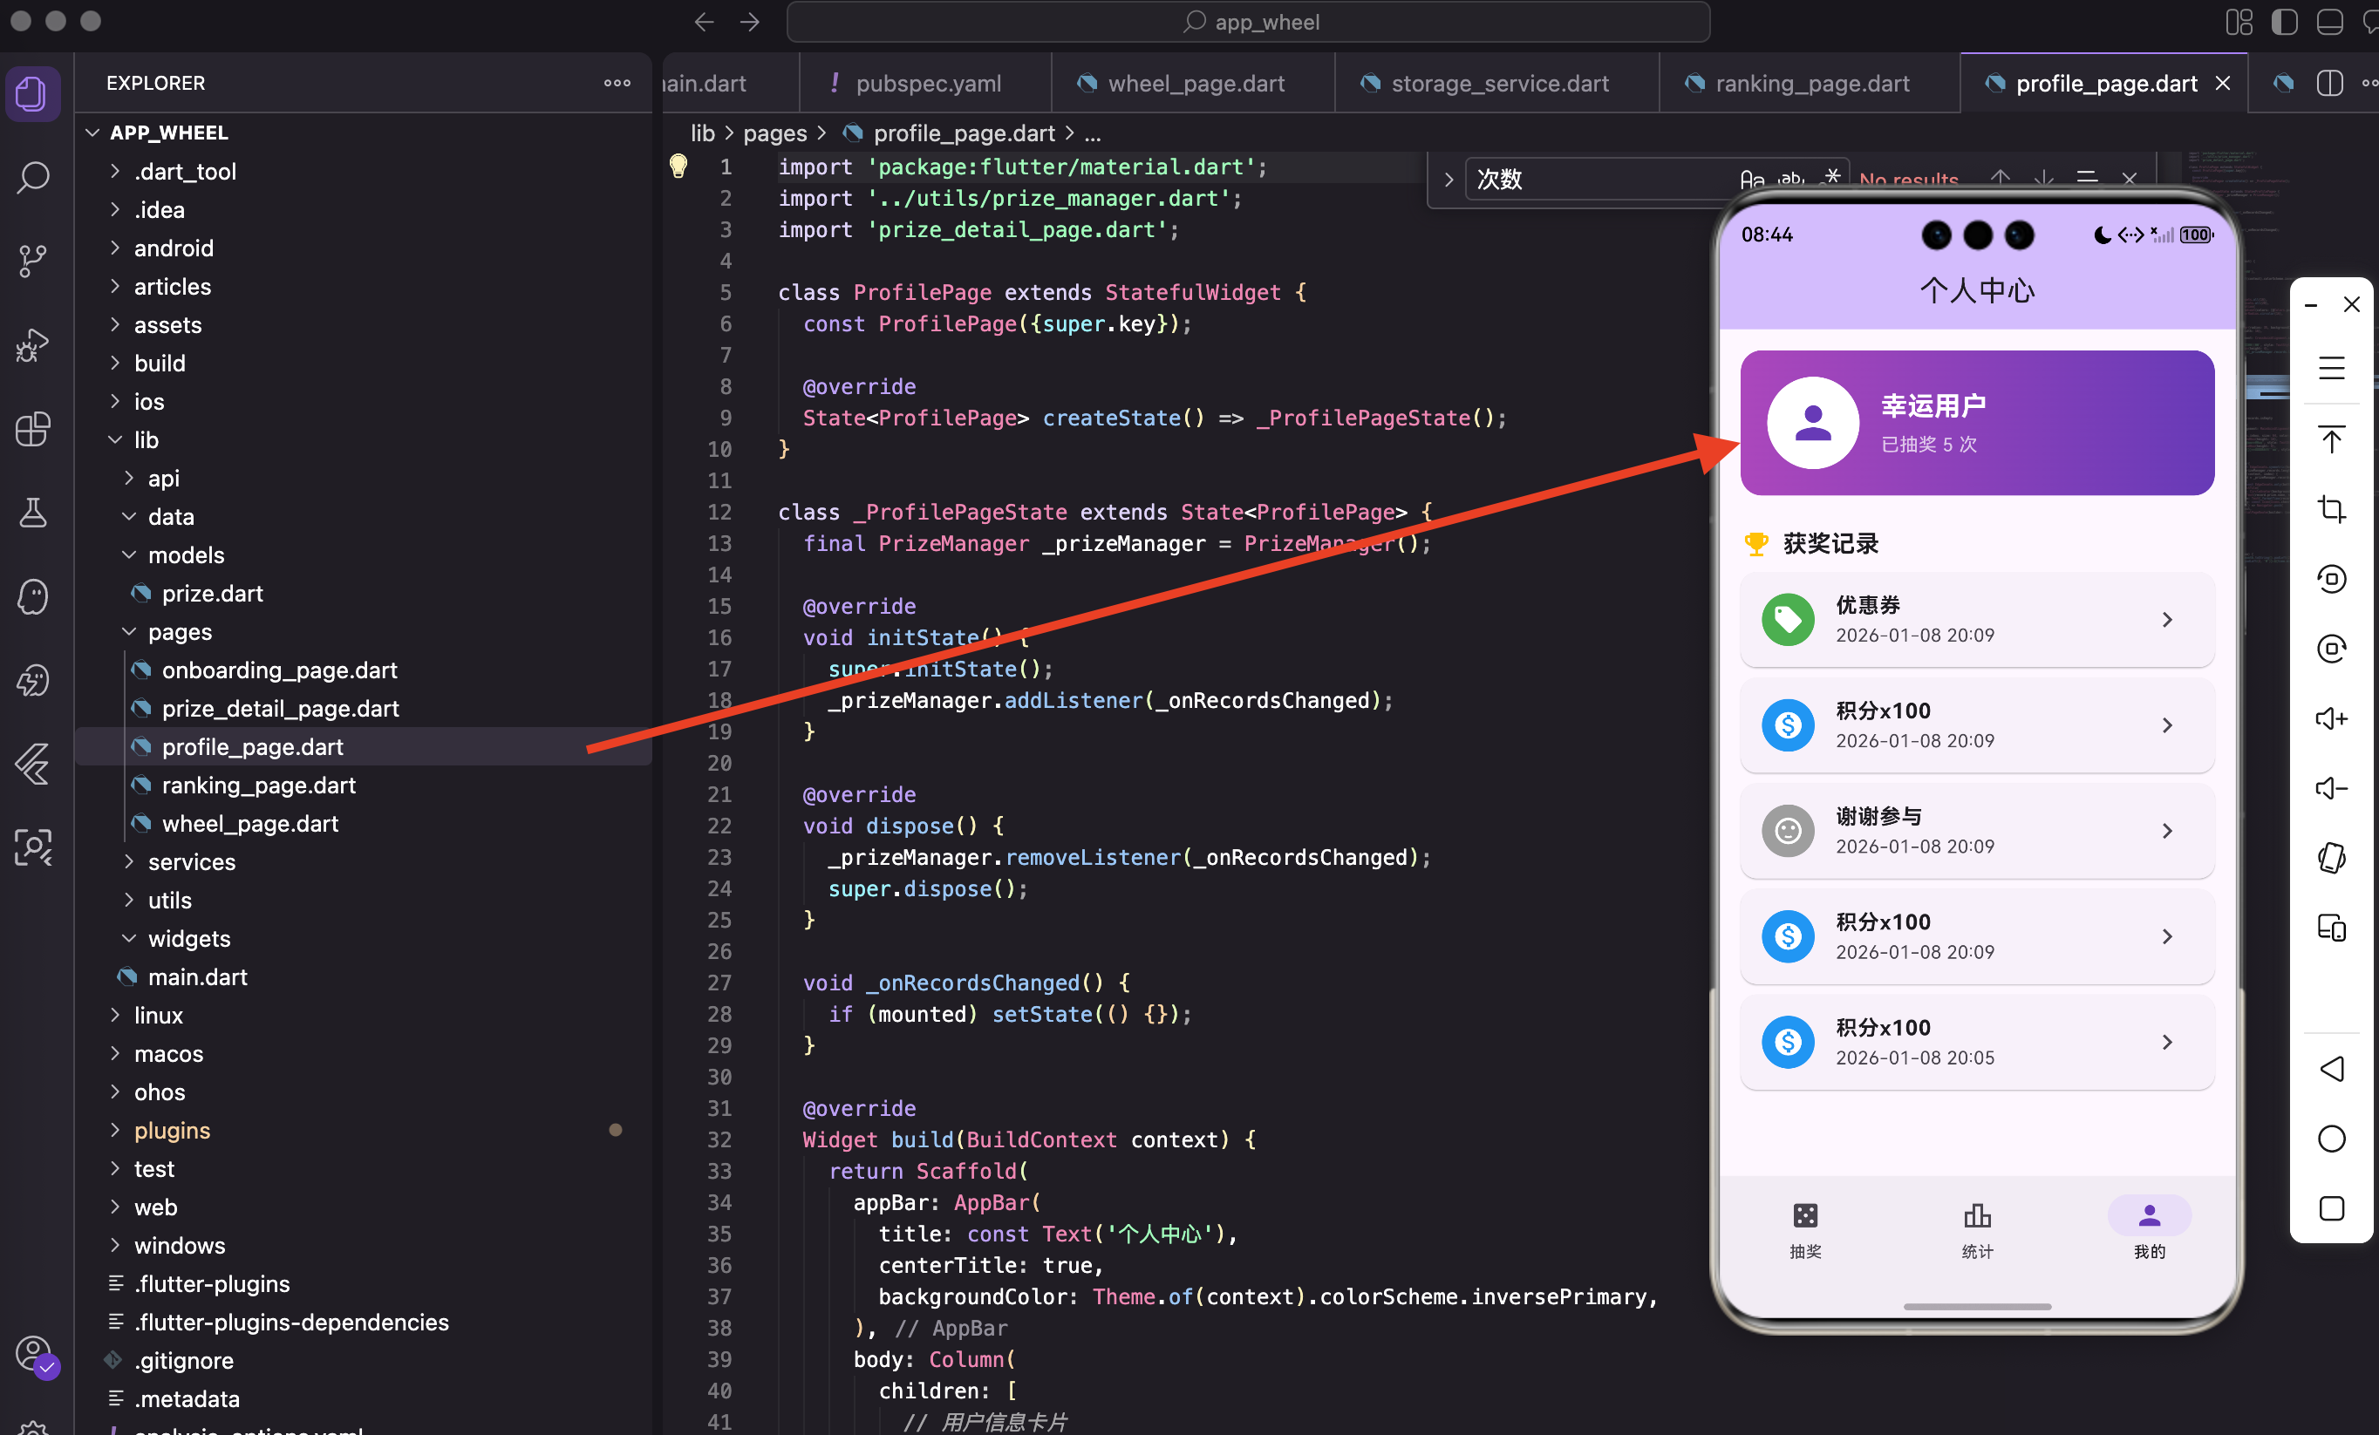The height and width of the screenshot is (1435, 2379).
Task: Switch to wheel_page.dart tab
Action: [1192, 83]
